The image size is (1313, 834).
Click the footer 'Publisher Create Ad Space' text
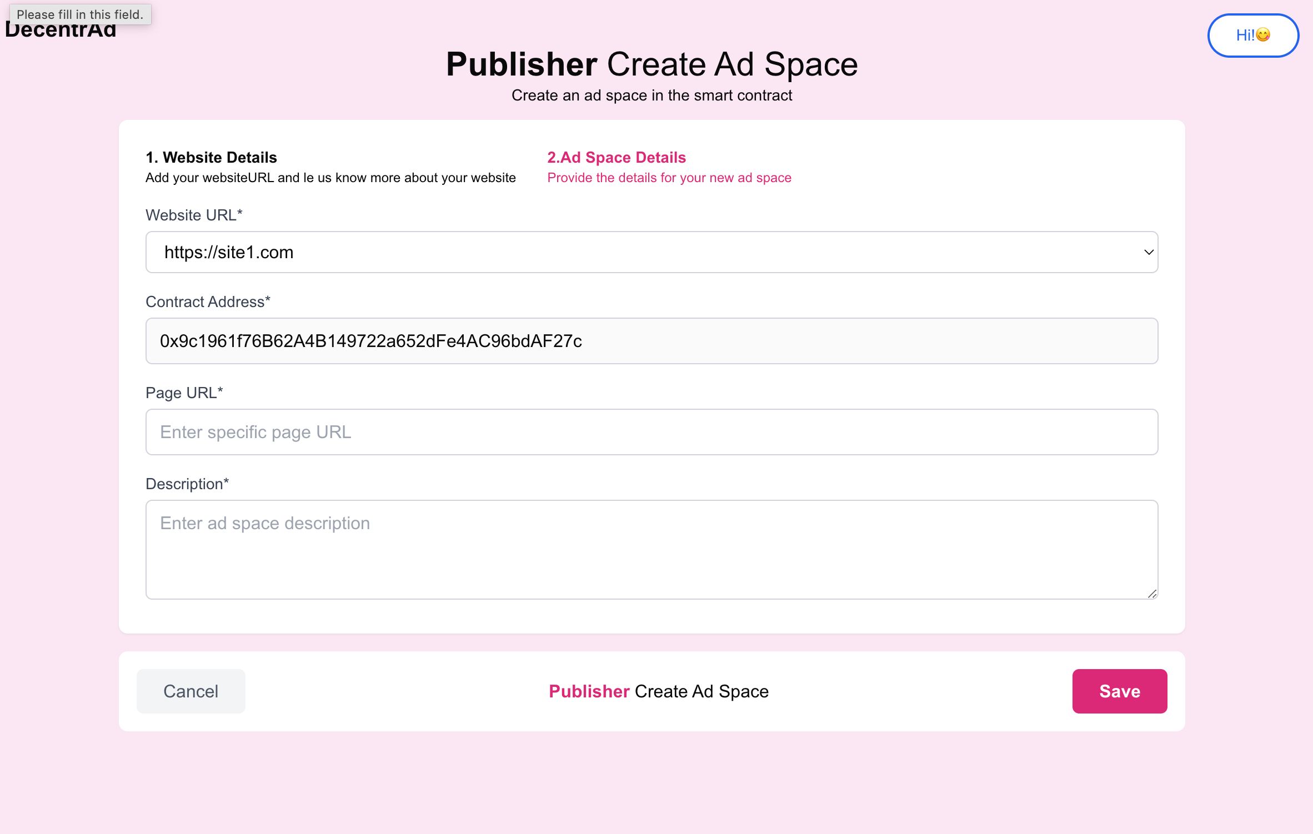[x=659, y=691]
